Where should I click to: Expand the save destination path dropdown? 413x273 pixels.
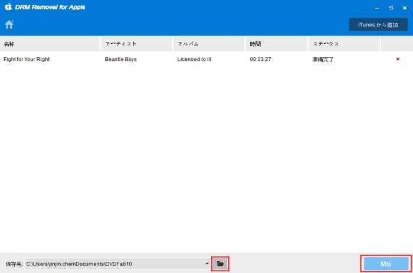tap(207, 264)
